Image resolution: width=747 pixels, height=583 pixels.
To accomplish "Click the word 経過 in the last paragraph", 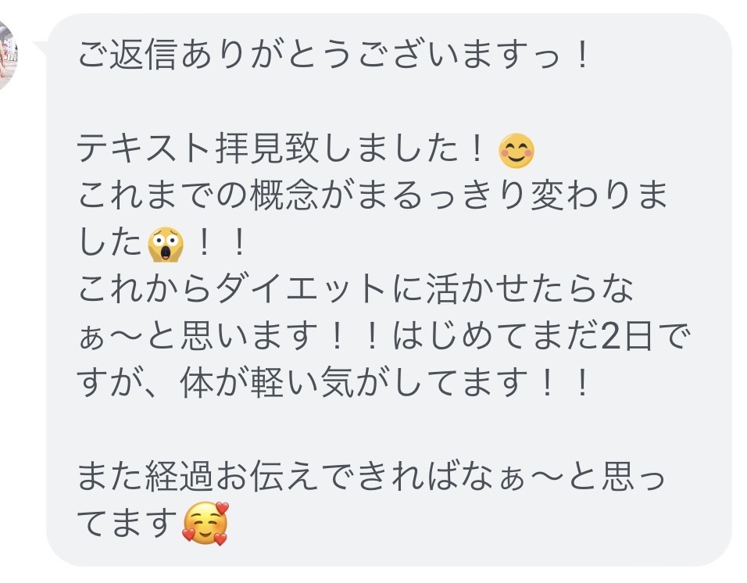I will click(180, 476).
